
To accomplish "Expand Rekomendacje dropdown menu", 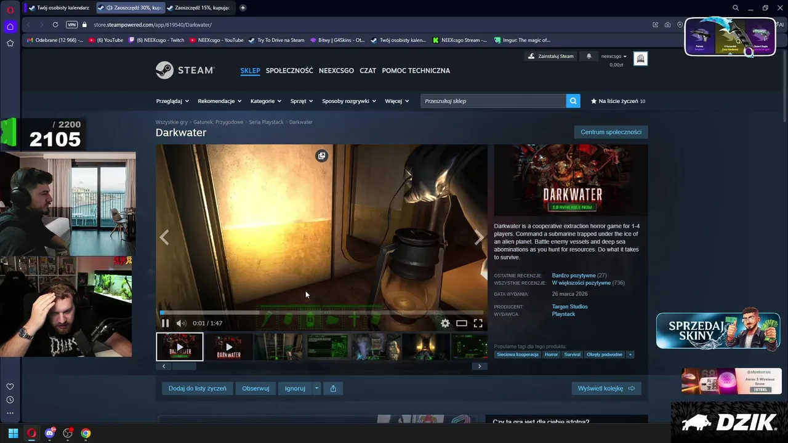I will click(x=219, y=101).
